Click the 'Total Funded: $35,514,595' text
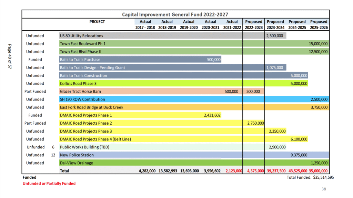This screenshot has width=353, height=198. [310, 177]
